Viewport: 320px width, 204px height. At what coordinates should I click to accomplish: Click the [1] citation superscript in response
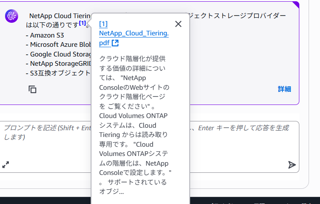click(x=83, y=23)
